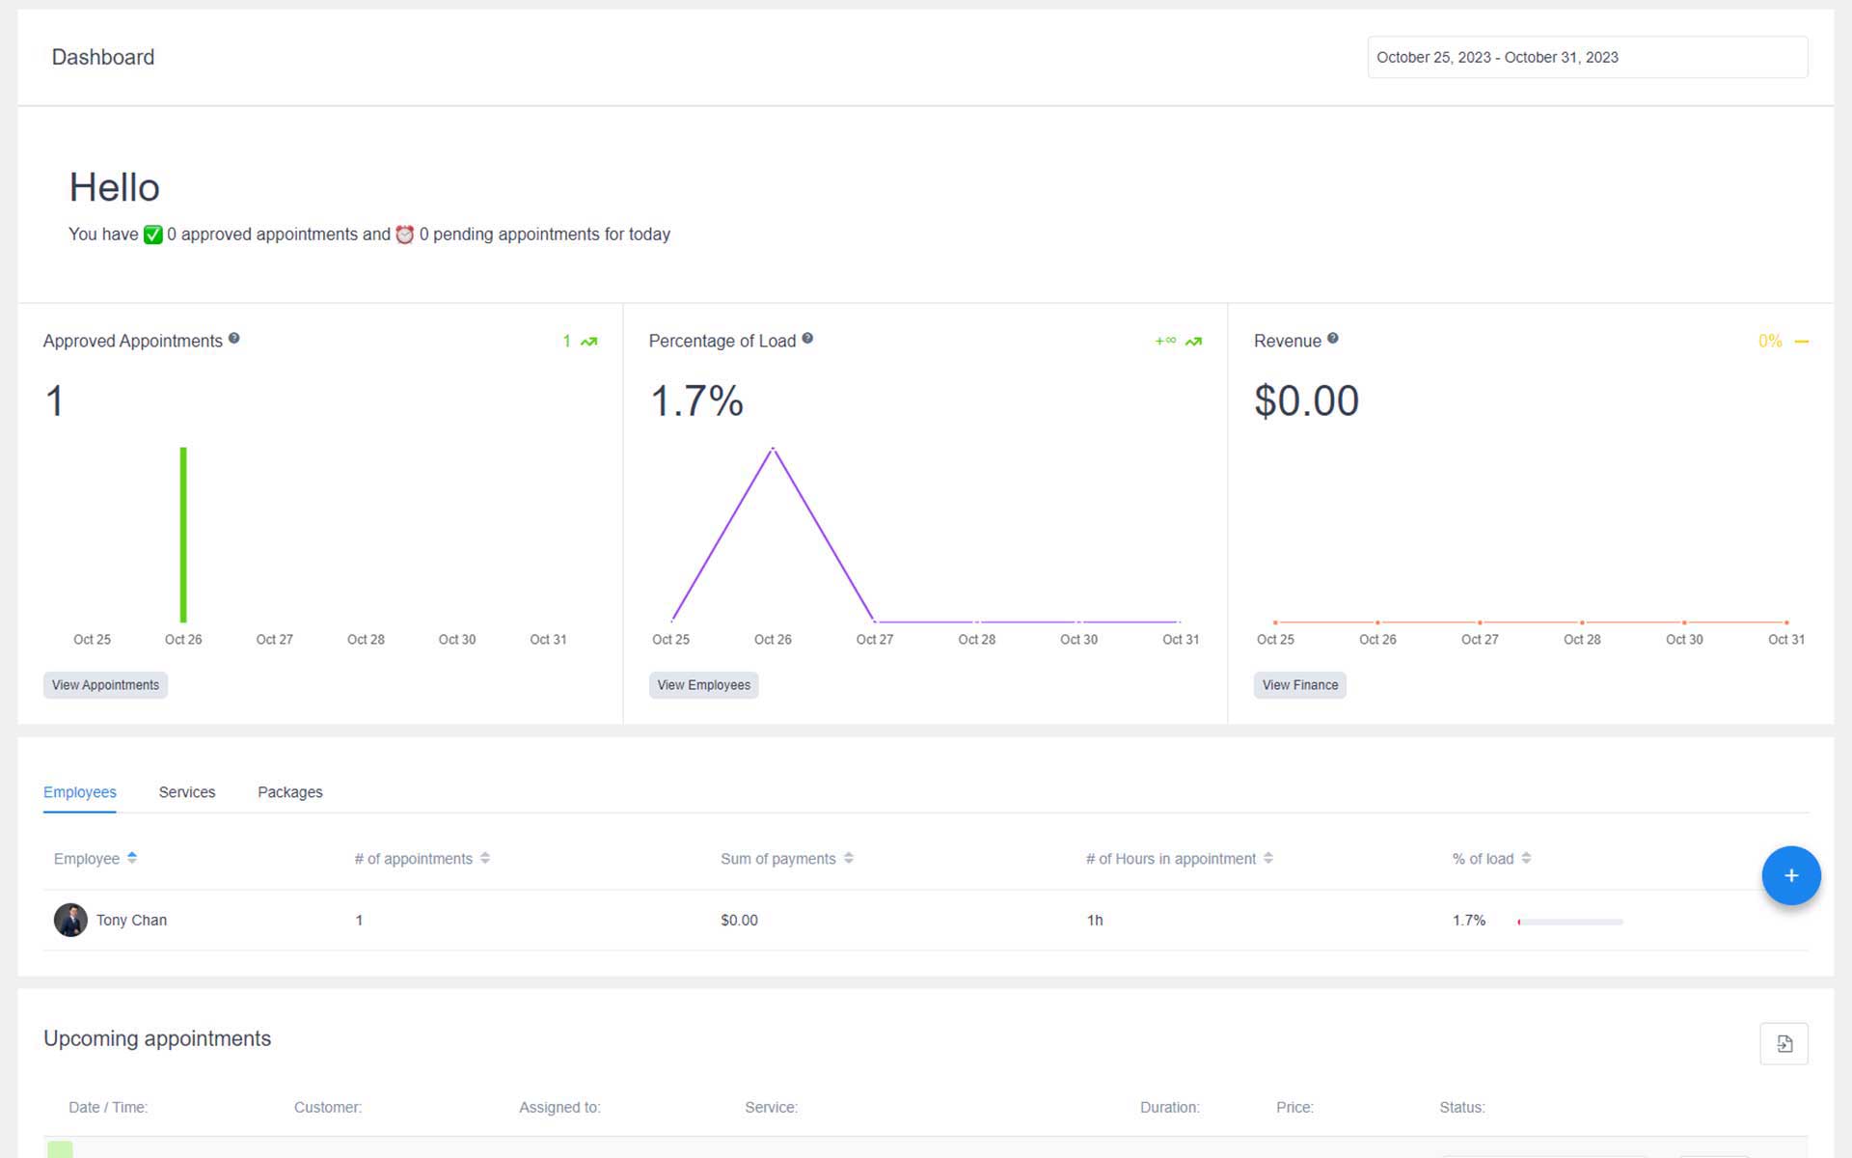Click the Upcoming appointments heading
This screenshot has height=1158, width=1852.
click(157, 1038)
